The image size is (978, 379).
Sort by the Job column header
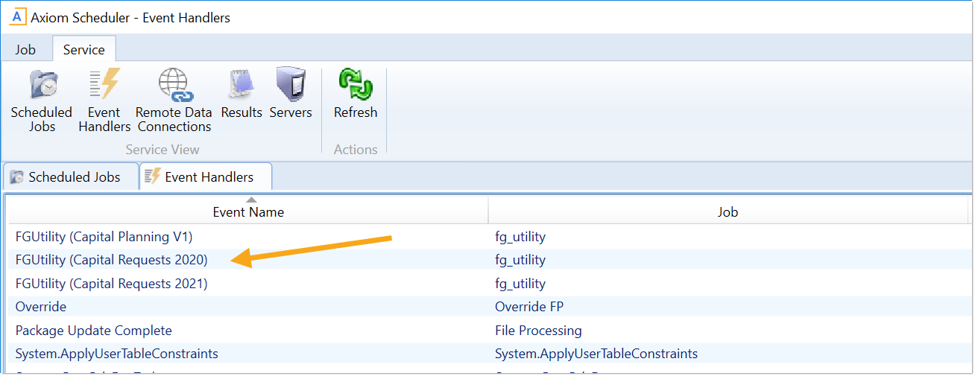[x=728, y=212]
